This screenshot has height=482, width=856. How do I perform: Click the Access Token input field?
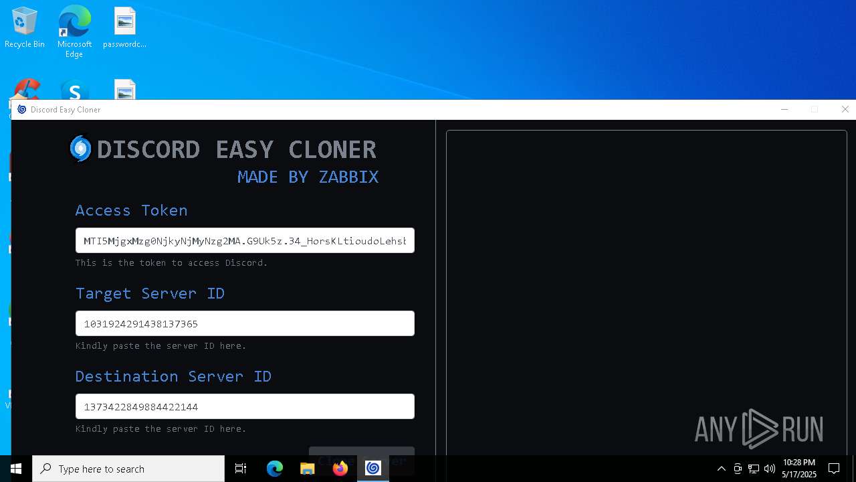click(245, 240)
